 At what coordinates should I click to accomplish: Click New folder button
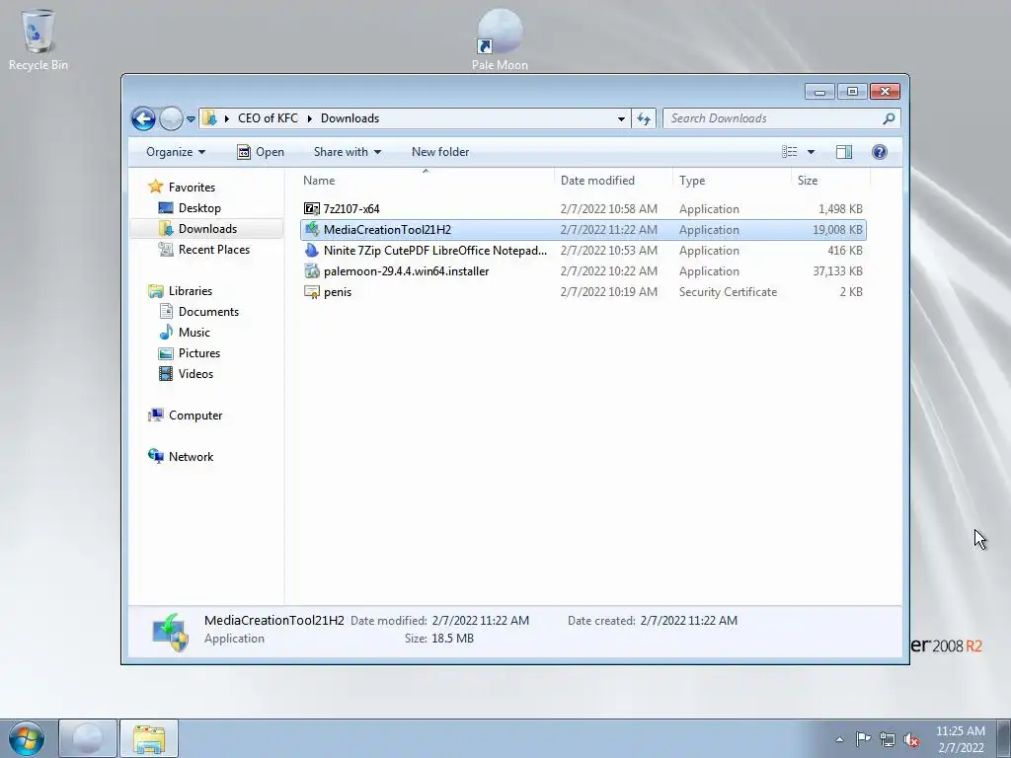click(x=440, y=152)
